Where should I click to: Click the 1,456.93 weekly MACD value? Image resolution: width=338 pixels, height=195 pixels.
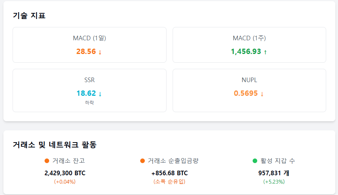coord(246,52)
